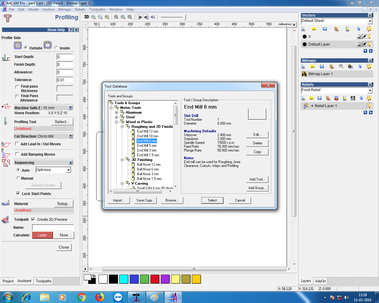Select Manual sequencing option
This screenshot has height=303, width=379.
point(18,178)
